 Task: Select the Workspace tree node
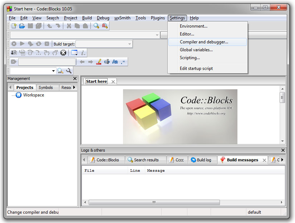click(34, 95)
